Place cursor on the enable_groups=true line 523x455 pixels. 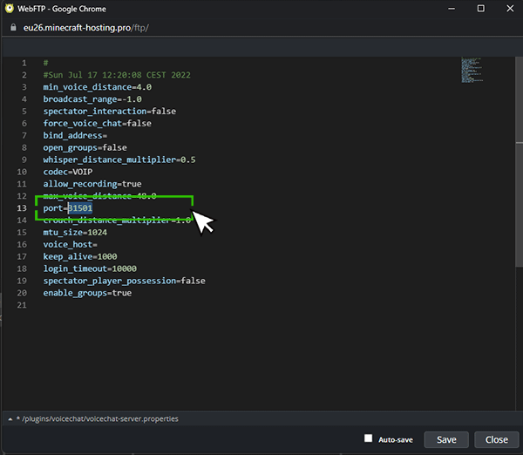87,294
